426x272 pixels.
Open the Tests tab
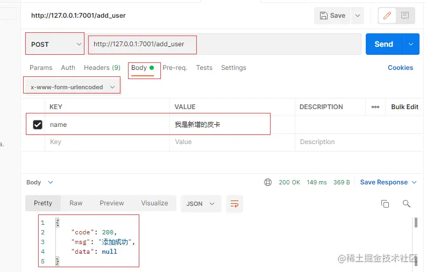pyautogui.click(x=204, y=68)
